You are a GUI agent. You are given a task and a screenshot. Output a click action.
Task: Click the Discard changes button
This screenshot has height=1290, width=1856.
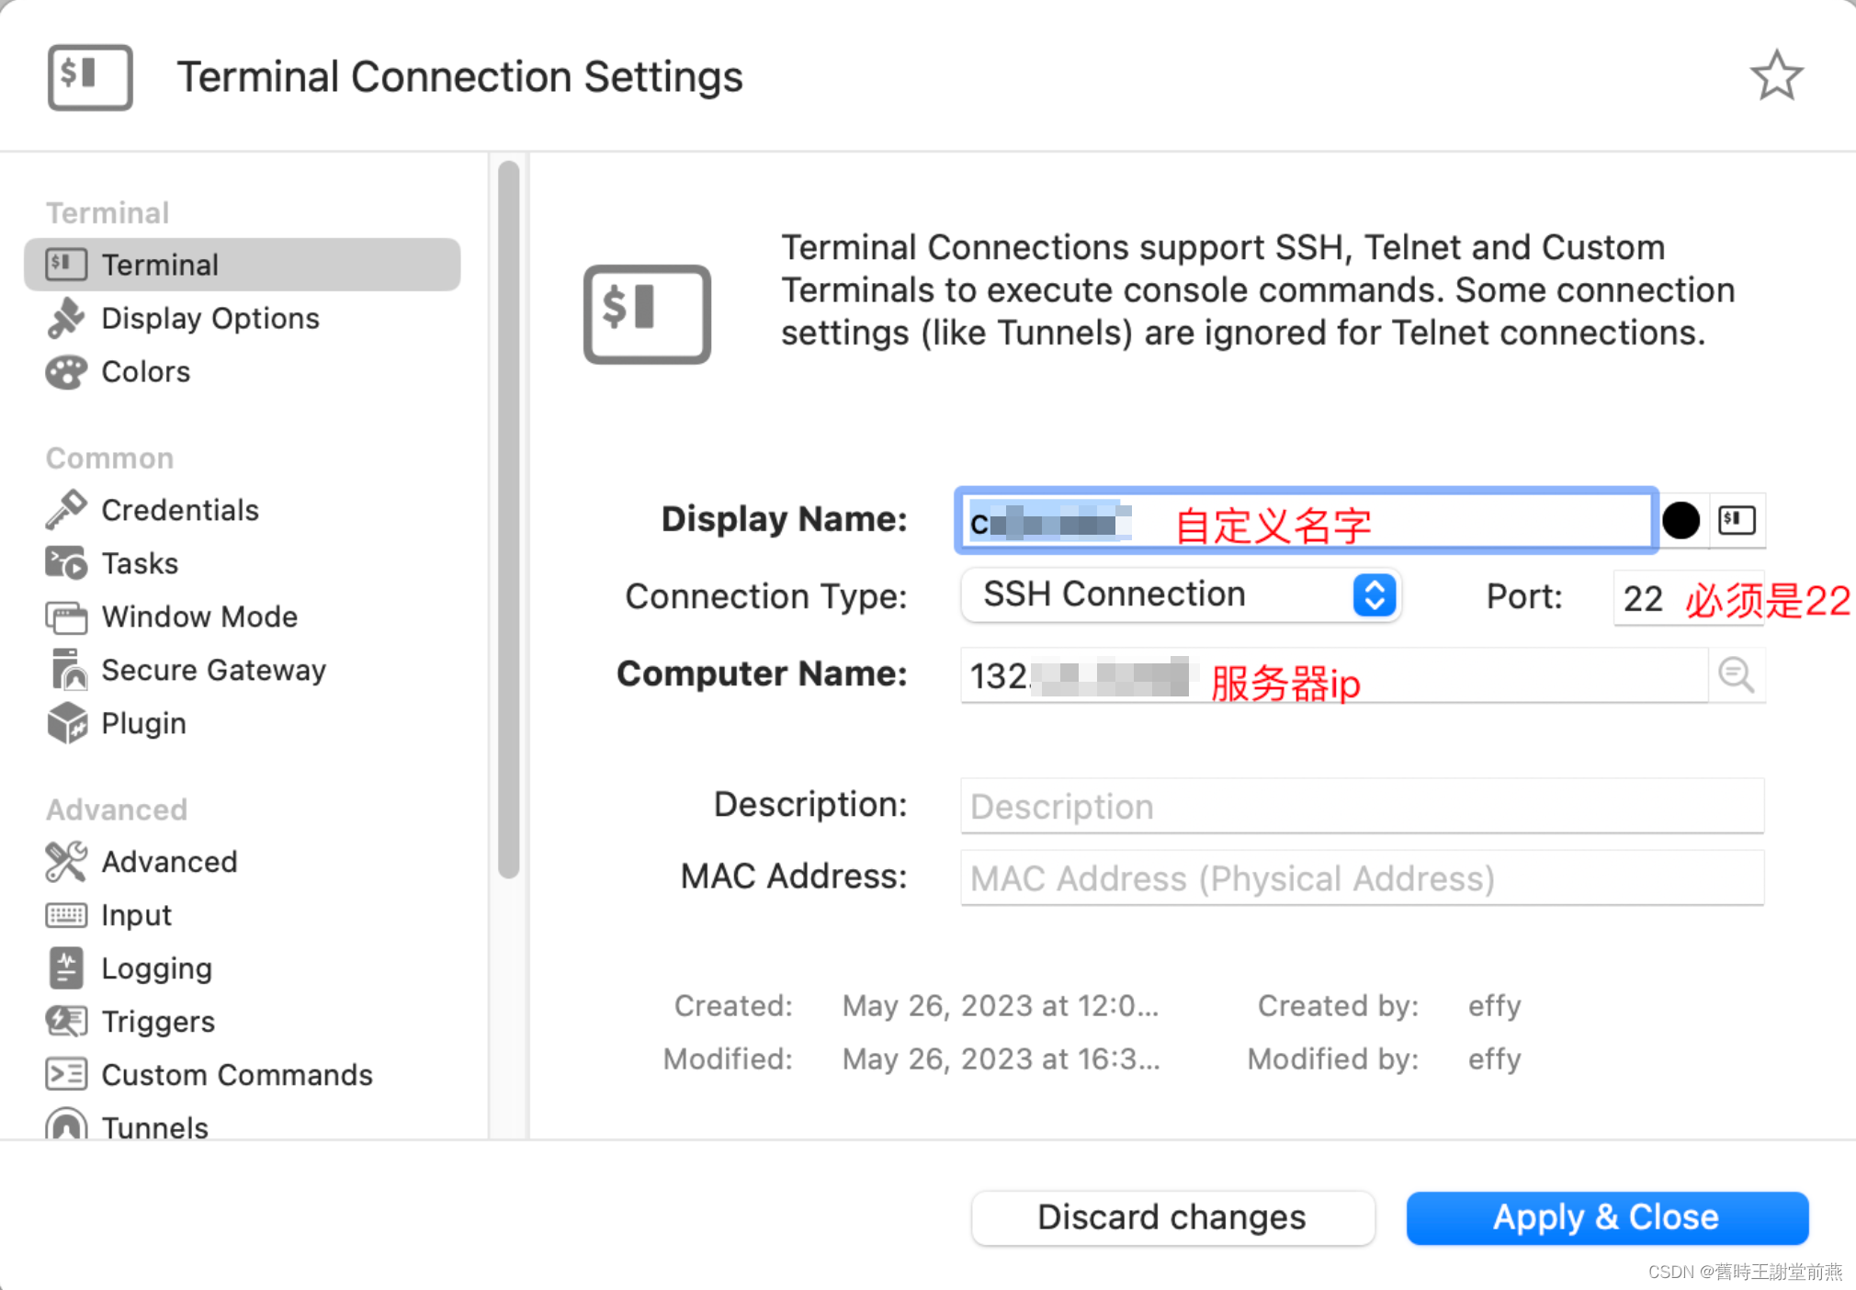coord(1171,1216)
